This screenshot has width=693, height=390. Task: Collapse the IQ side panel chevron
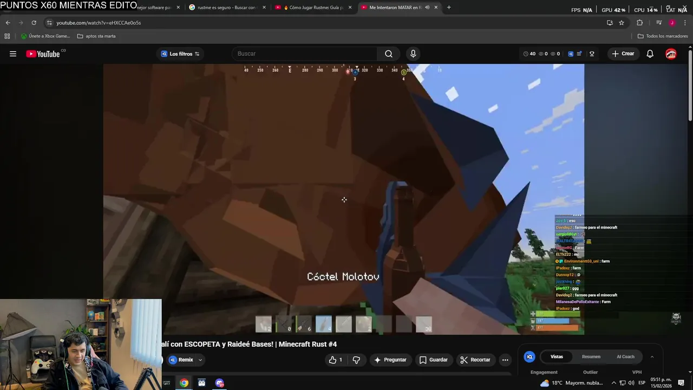pyautogui.click(x=652, y=356)
